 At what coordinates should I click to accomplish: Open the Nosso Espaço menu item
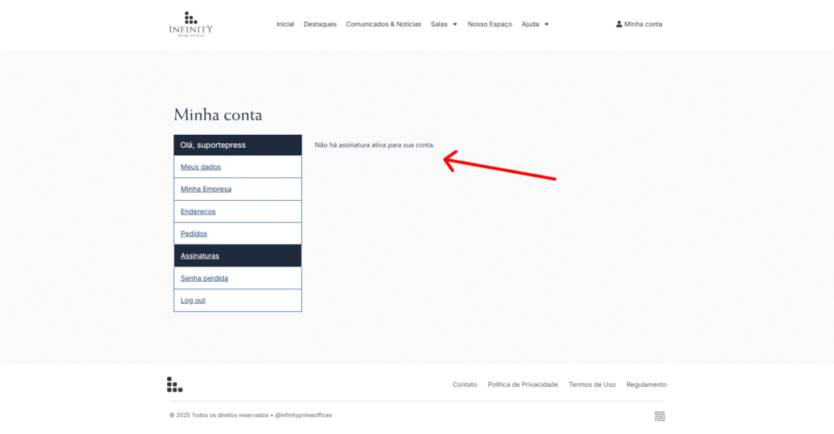click(489, 24)
